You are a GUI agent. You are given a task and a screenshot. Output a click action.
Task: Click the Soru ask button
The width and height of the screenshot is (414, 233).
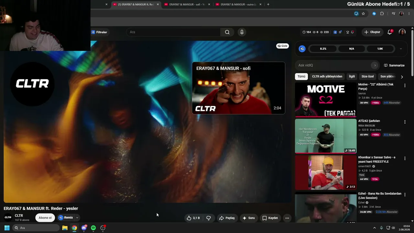point(249,218)
